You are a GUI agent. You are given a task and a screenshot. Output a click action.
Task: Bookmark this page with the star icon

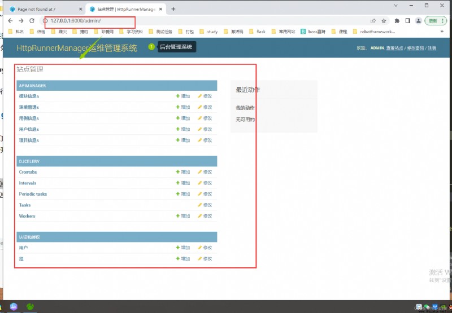point(384,21)
